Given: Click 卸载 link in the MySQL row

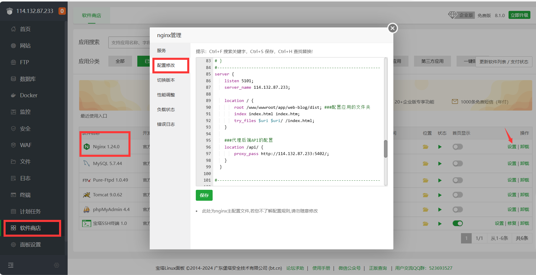Looking at the screenshot, I should pos(524,164).
